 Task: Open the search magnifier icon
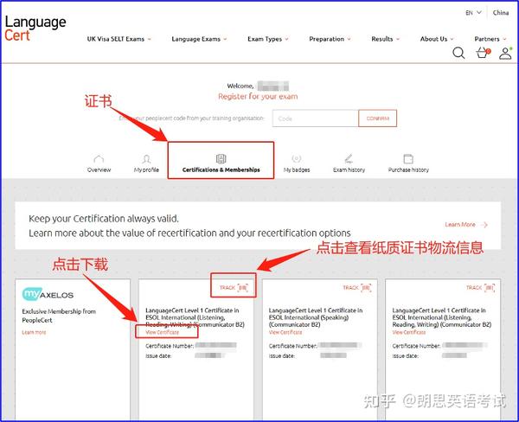(x=458, y=53)
